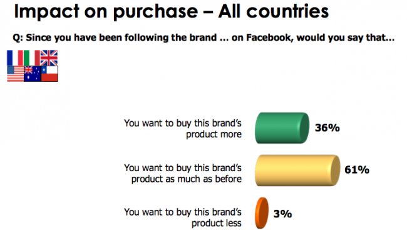The image size is (407, 238).
Task: Click the survey question text
Action: coord(203,38)
